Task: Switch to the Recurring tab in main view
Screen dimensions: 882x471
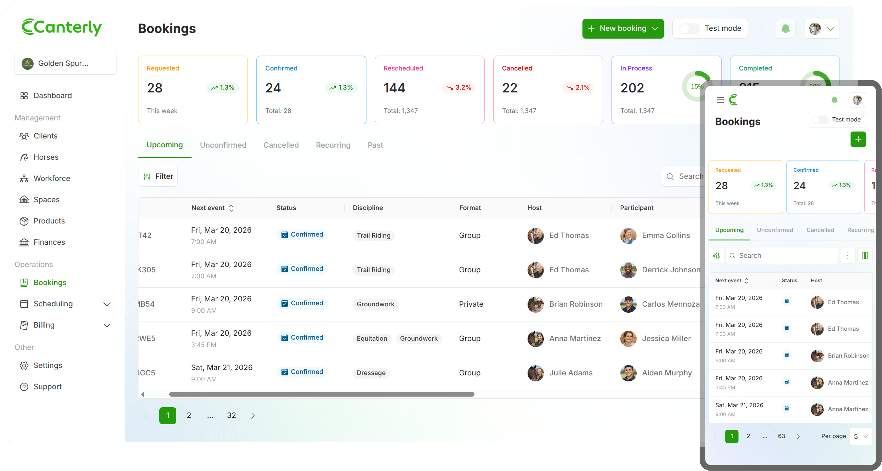Action: click(333, 145)
